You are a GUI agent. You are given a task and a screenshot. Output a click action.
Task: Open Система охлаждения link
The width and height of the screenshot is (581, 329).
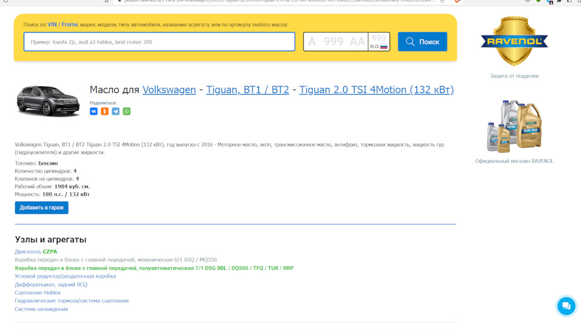click(42, 309)
